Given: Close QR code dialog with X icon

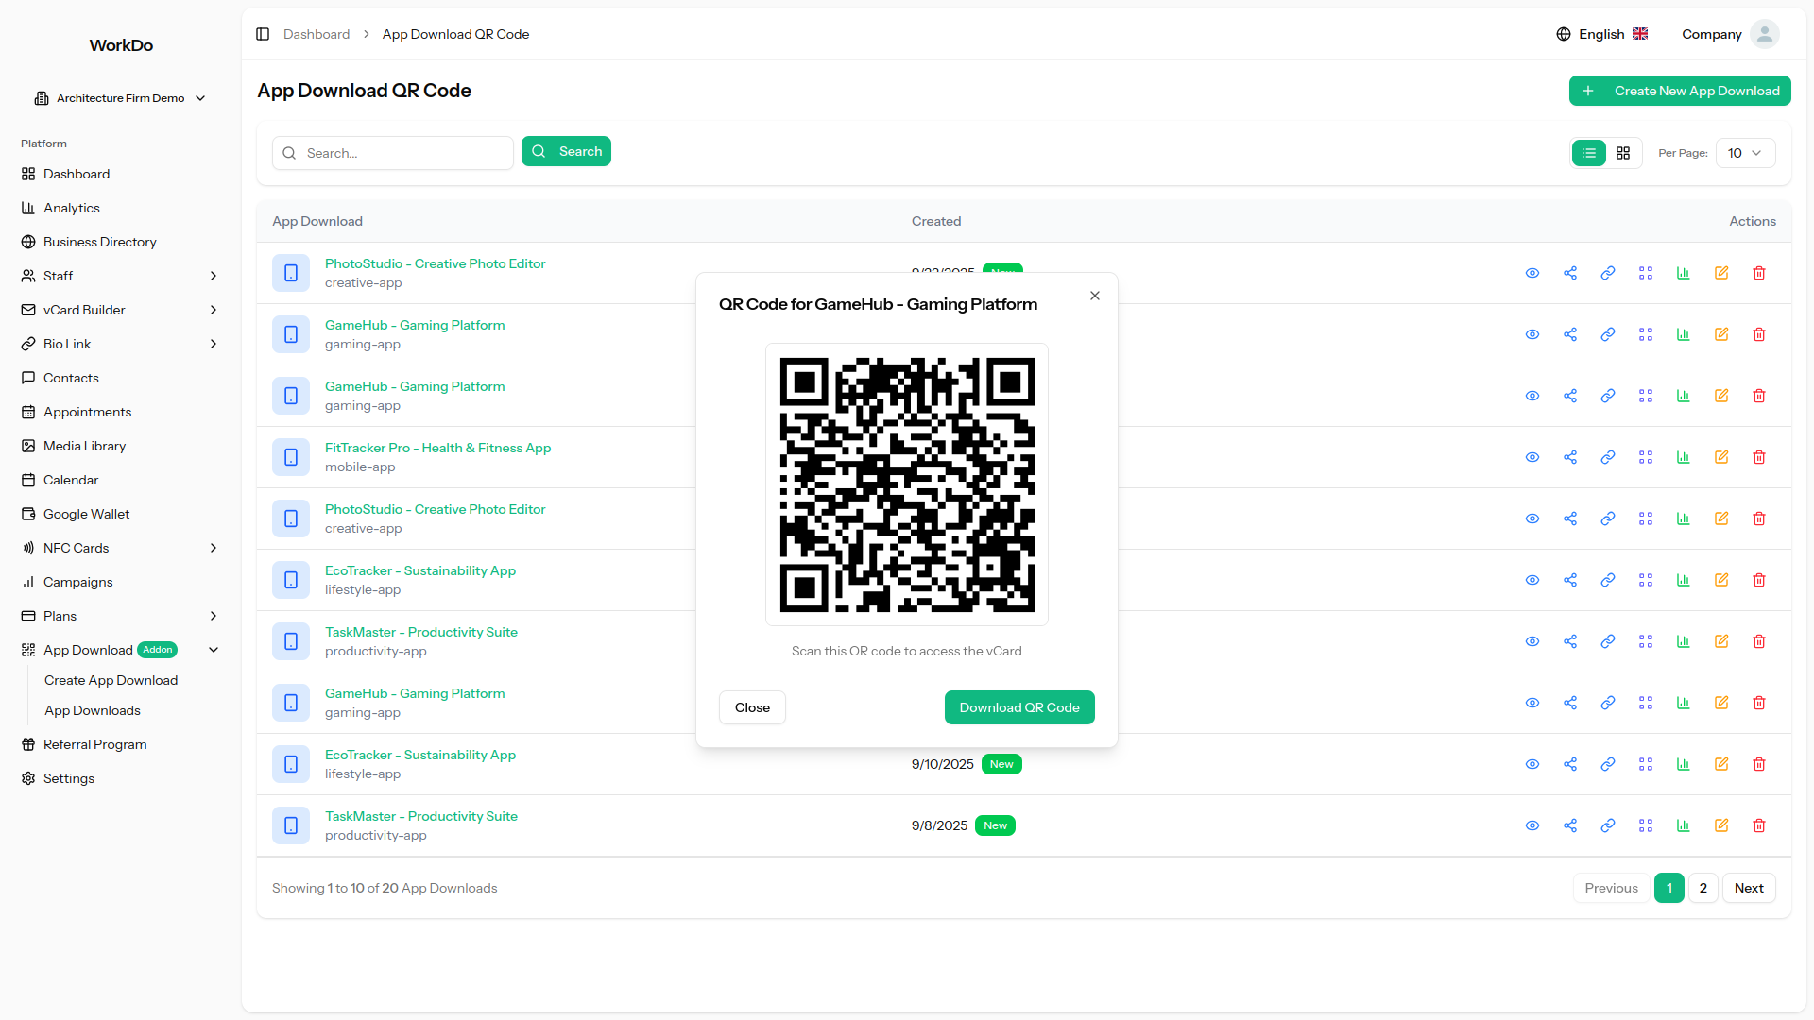Looking at the screenshot, I should pos(1095,296).
